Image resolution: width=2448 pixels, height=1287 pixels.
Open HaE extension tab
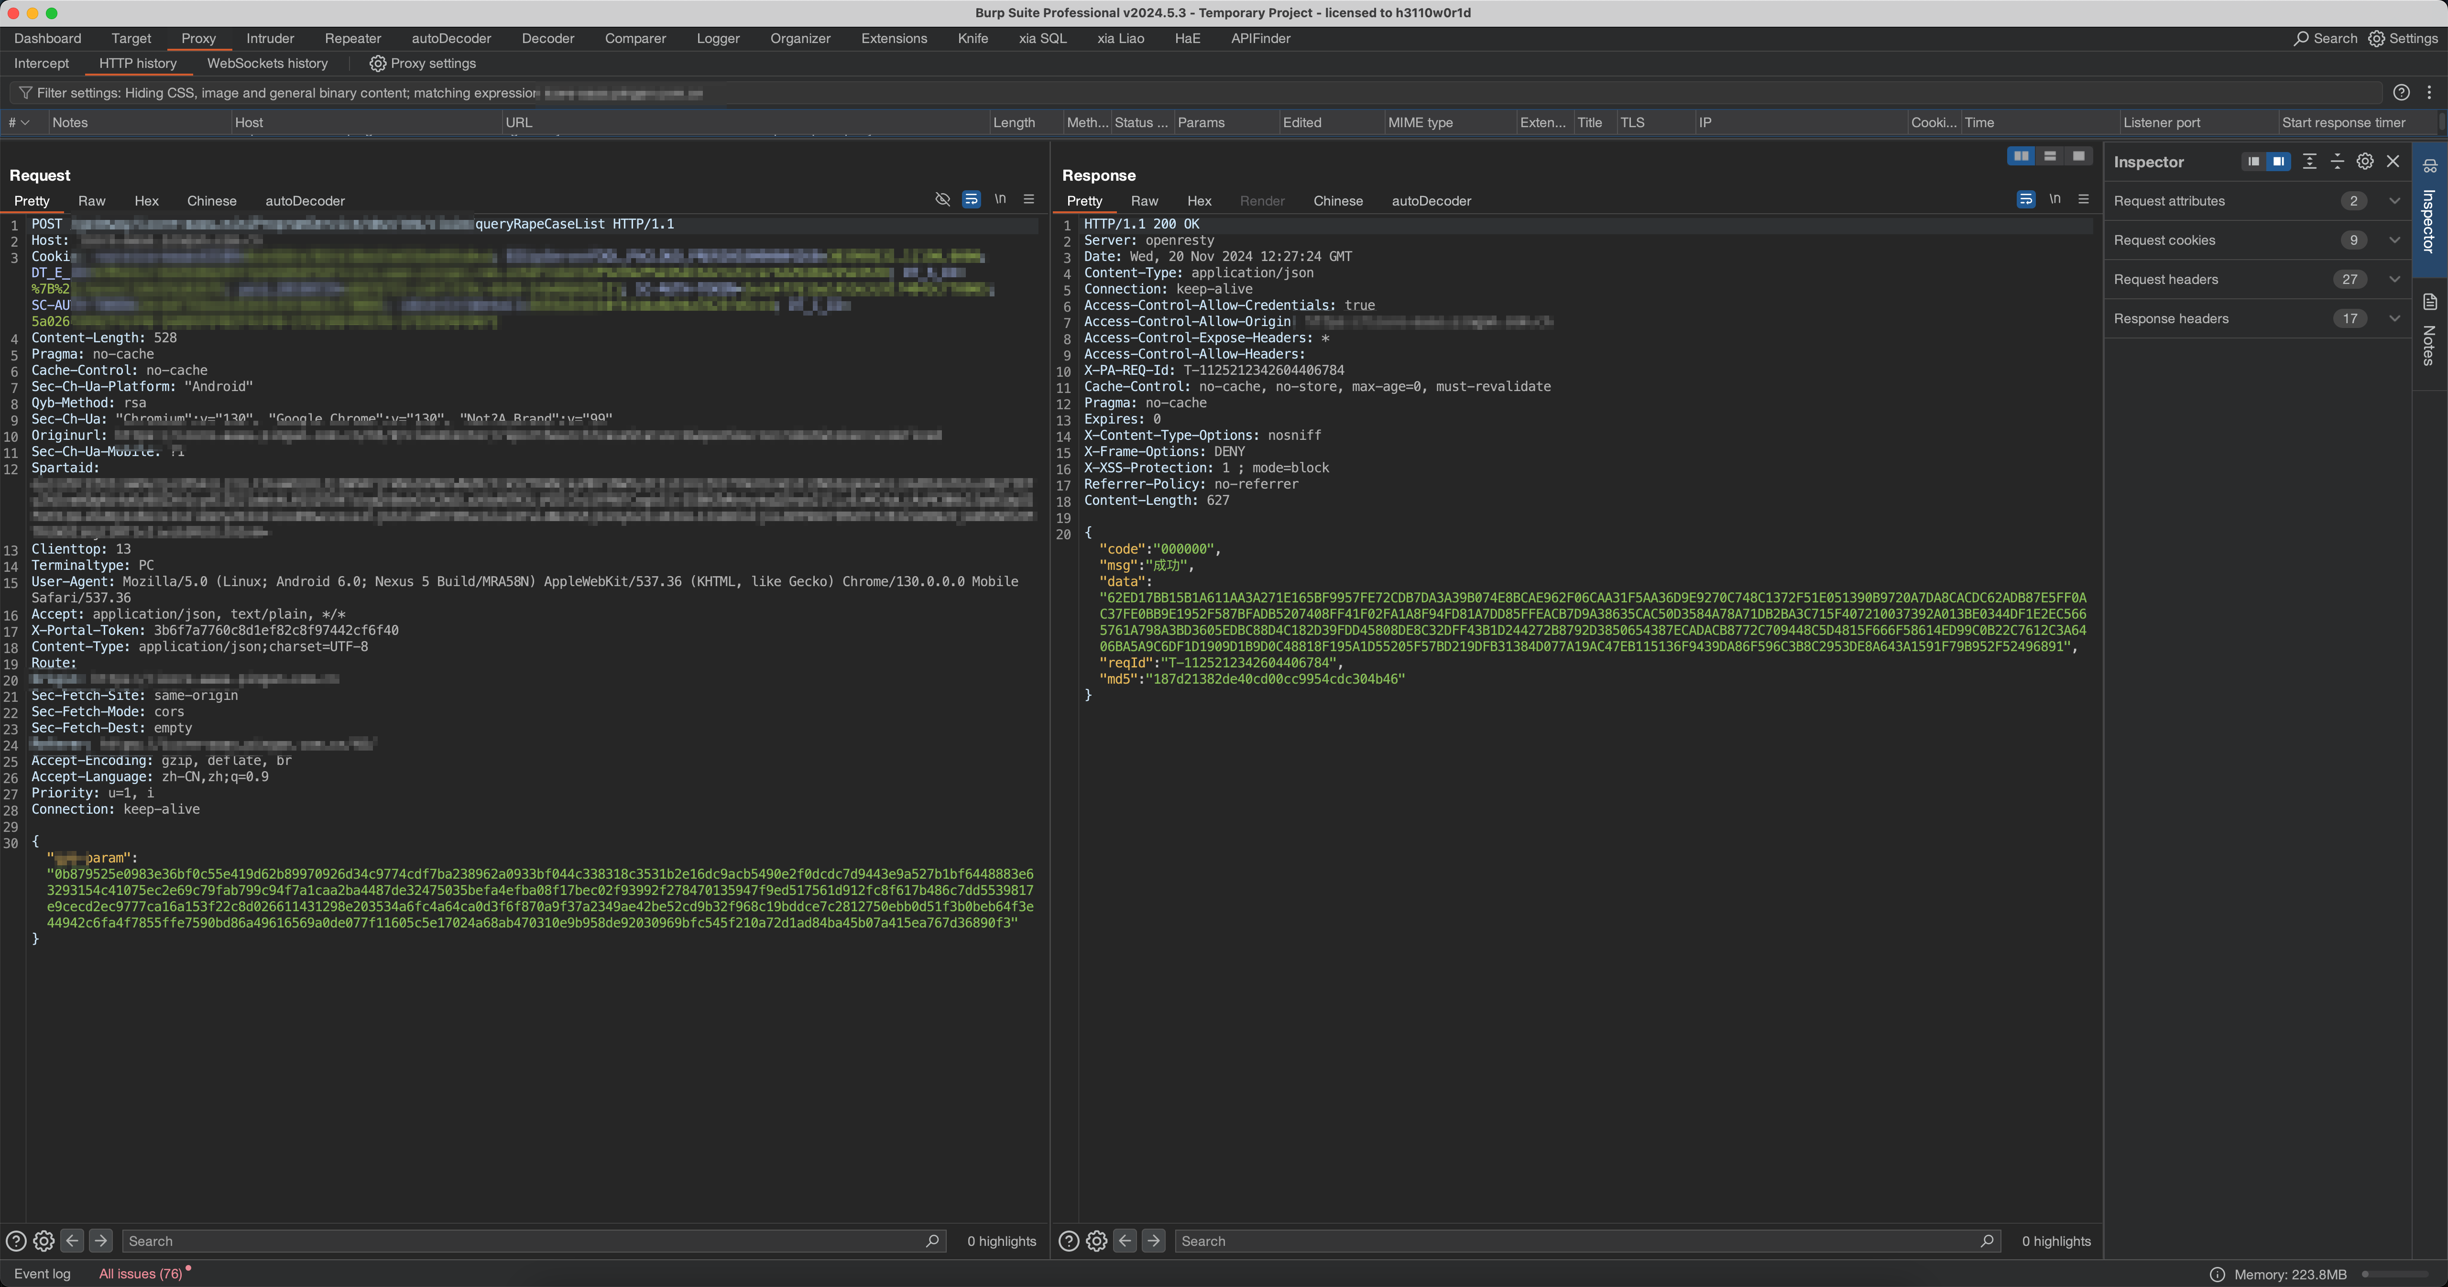[1187, 38]
